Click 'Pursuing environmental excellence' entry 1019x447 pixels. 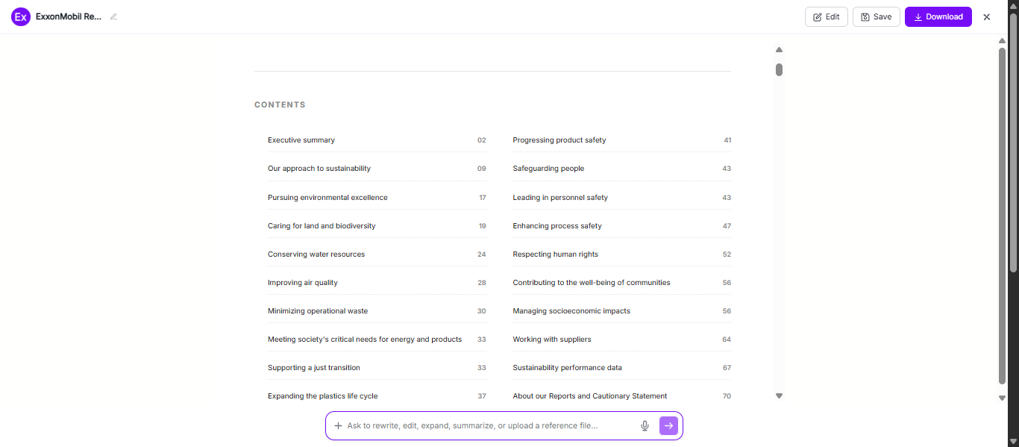point(327,198)
